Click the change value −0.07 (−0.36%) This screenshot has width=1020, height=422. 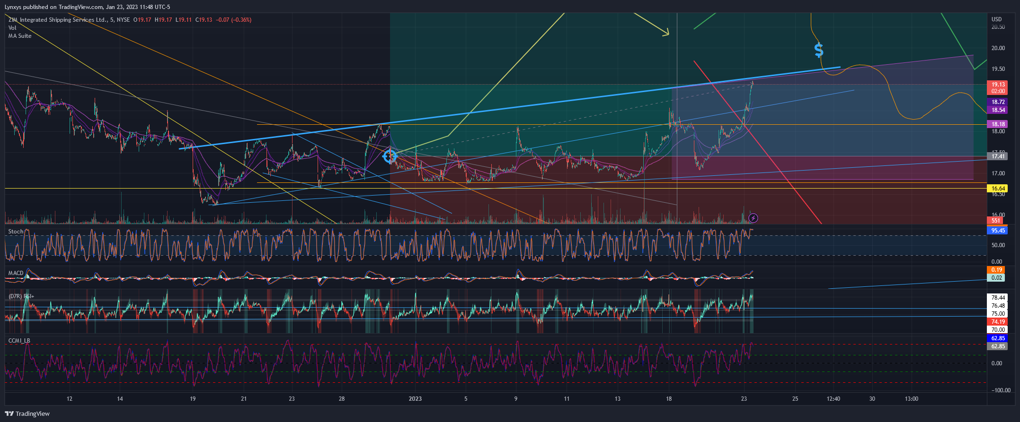pos(234,20)
